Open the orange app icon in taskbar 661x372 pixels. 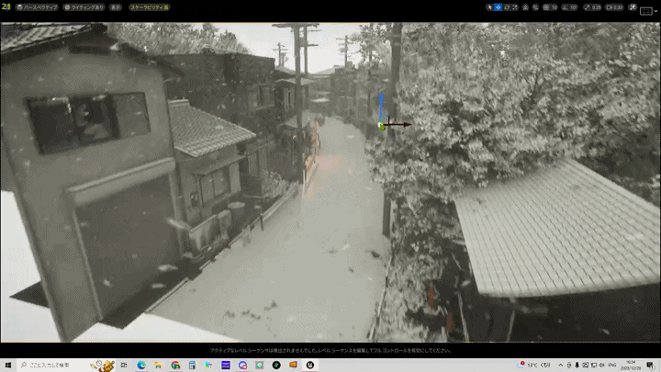[293, 365]
